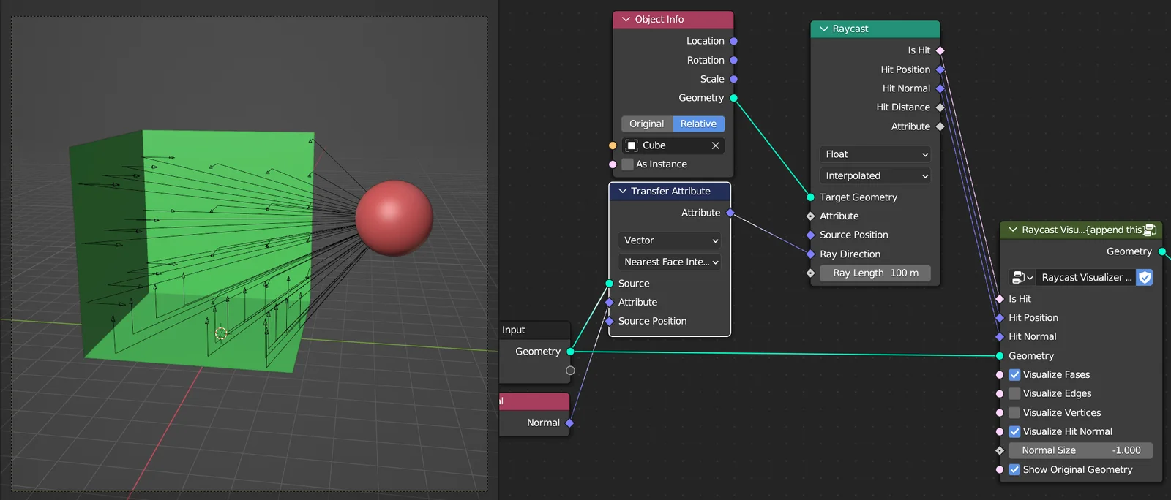Open the Interpolated mapping dropdown
The height and width of the screenshot is (500, 1171).
[x=875, y=176]
